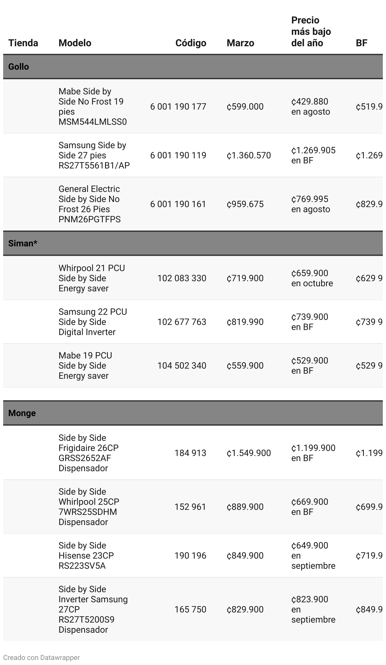
Task: Click the ₡823.900 en septiembre cell
Action: click(x=313, y=609)
